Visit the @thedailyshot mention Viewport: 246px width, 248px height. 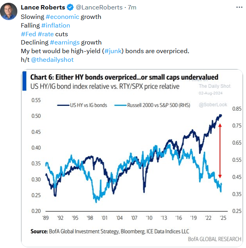(52, 60)
